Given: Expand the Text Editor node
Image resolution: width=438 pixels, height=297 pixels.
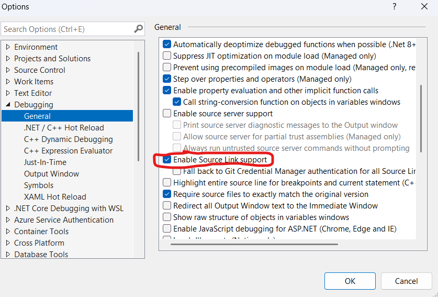Looking at the screenshot, I should point(8,93).
